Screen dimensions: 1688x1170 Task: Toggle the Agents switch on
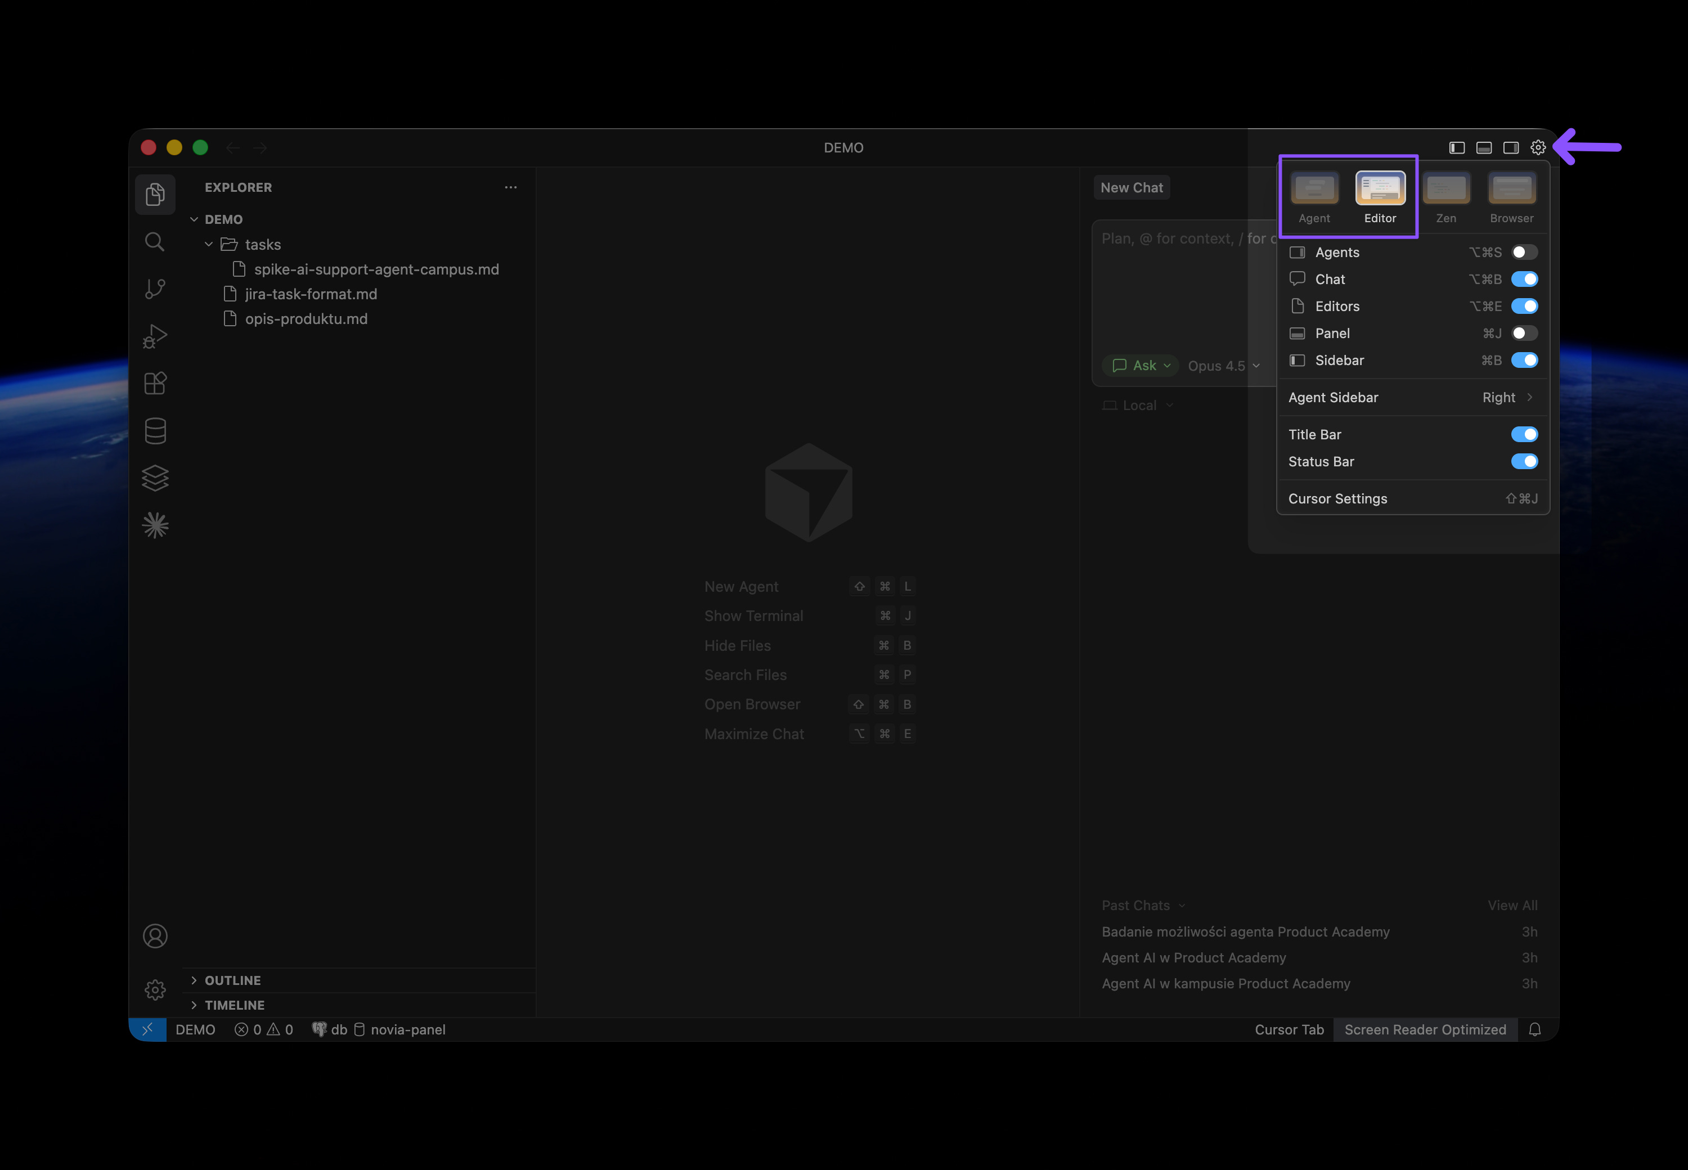tap(1524, 252)
